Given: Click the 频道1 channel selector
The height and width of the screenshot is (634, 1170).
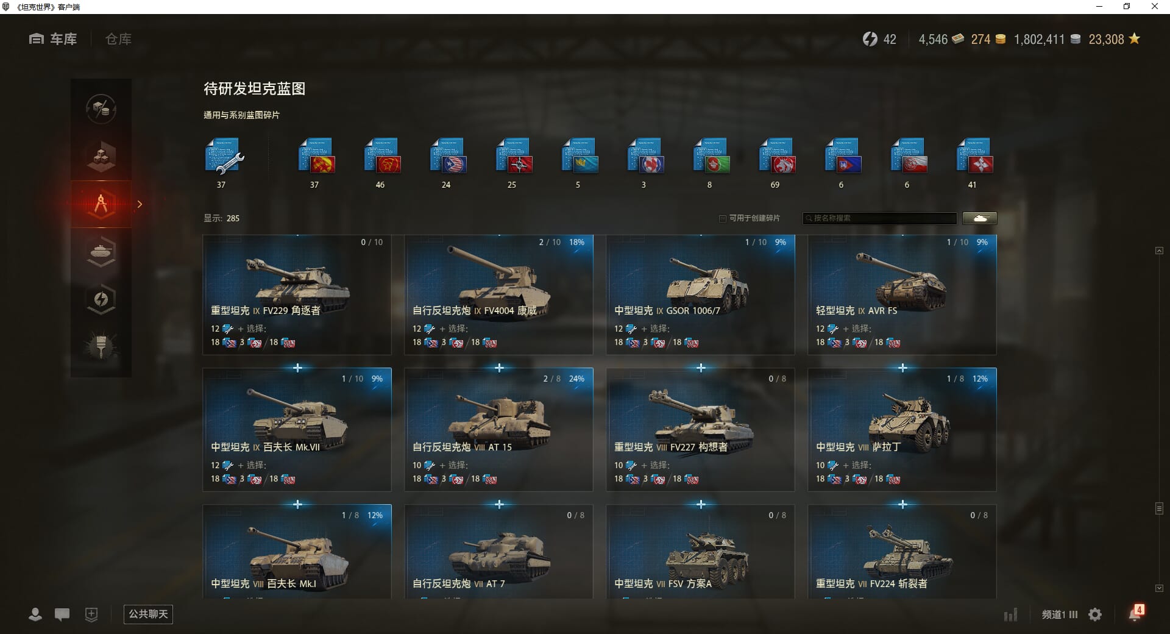Looking at the screenshot, I should point(1059,614).
